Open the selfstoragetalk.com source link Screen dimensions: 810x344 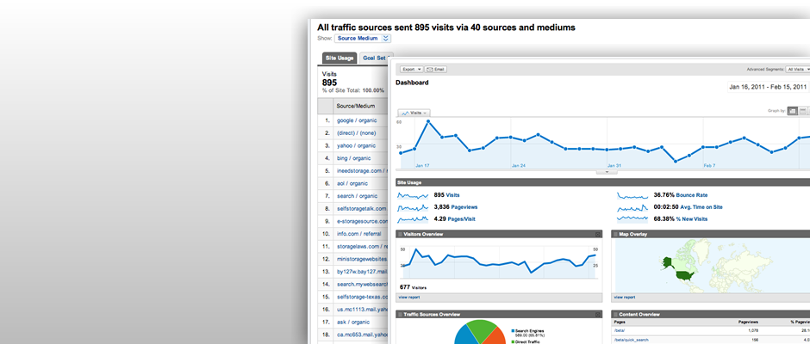(362, 209)
